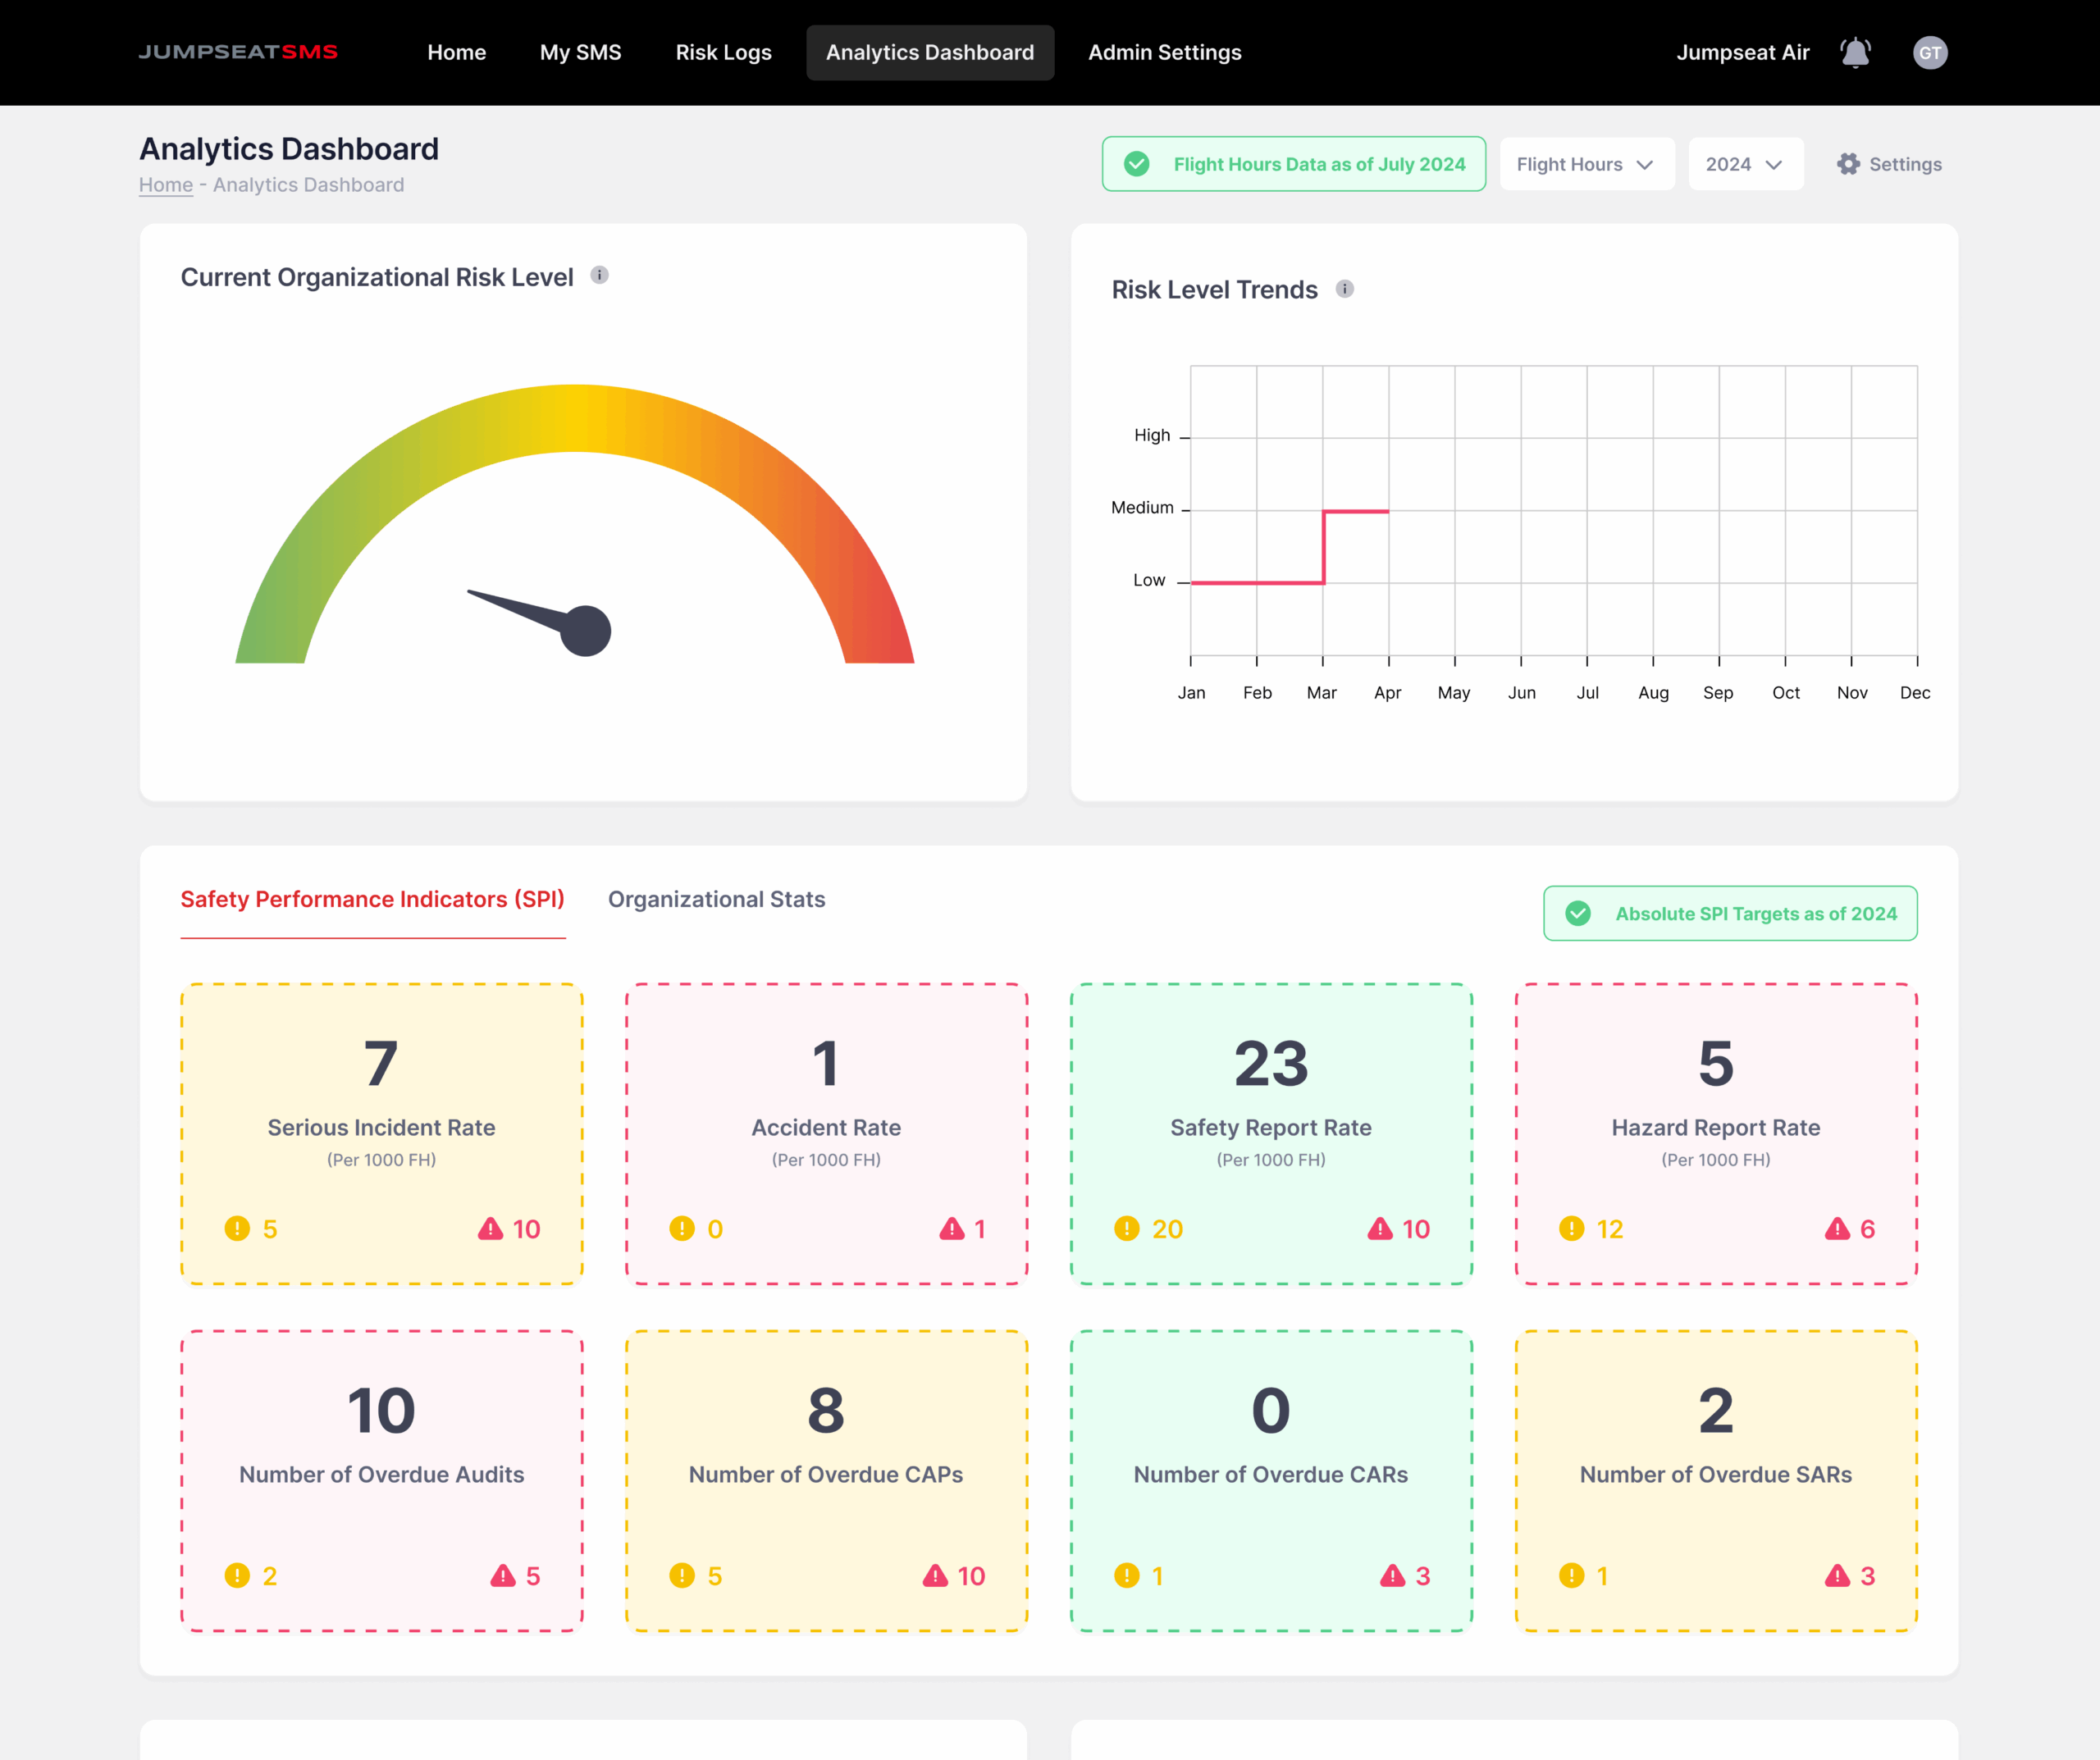
Task: Select Safety Performance Indicators (SPI) tab
Action: [372, 899]
